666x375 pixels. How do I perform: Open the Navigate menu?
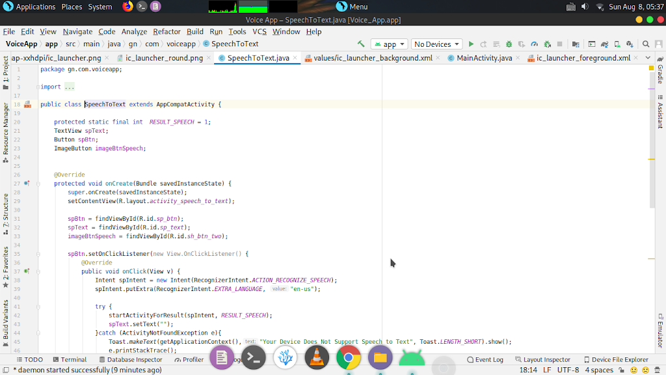[77, 31]
